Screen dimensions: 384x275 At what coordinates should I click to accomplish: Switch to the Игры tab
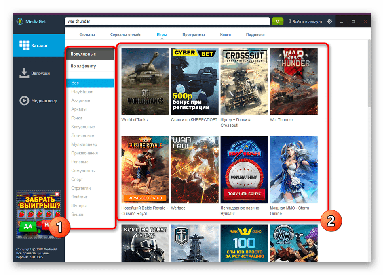coord(162,35)
